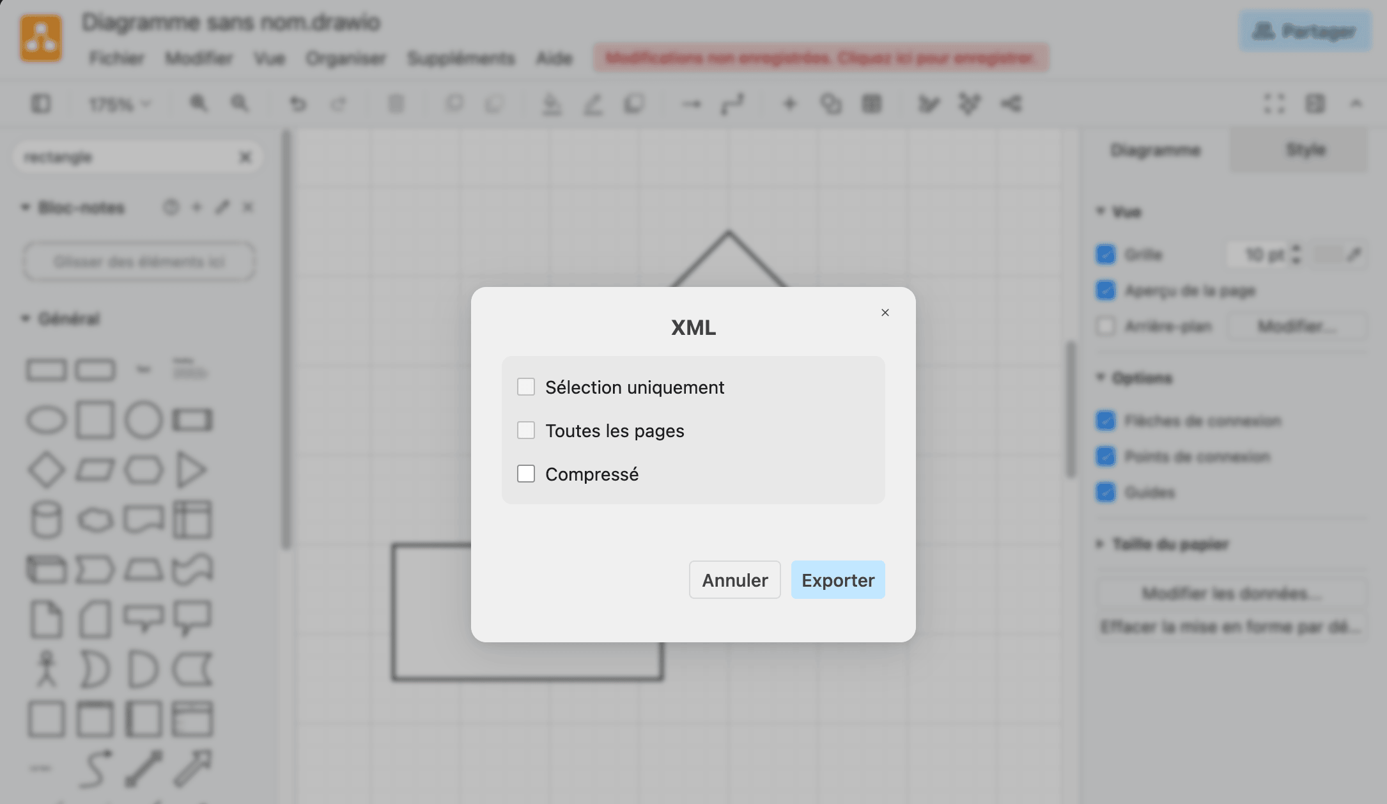Click the to front icon

[454, 104]
